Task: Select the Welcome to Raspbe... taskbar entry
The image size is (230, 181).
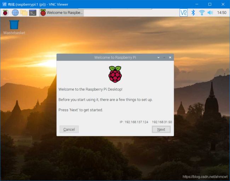Action: click(62, 13)
